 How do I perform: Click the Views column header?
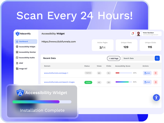[99, 66]
